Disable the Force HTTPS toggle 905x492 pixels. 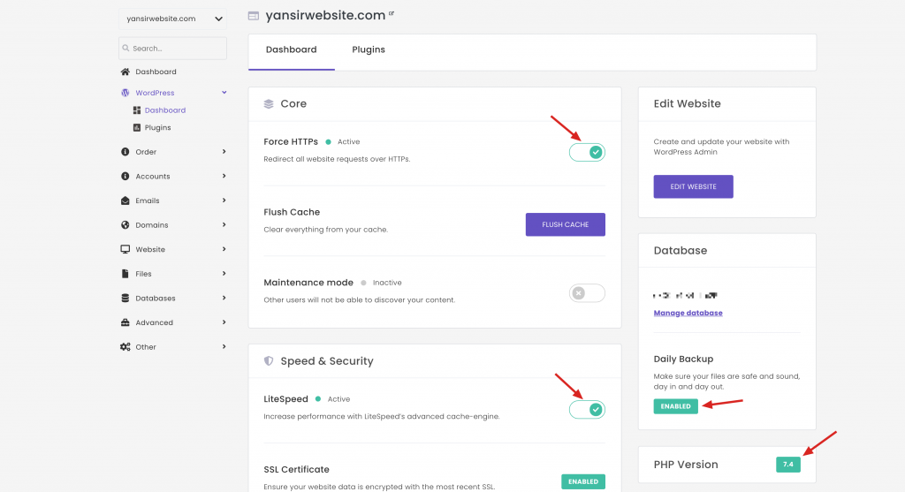click(x=588, y=153)
